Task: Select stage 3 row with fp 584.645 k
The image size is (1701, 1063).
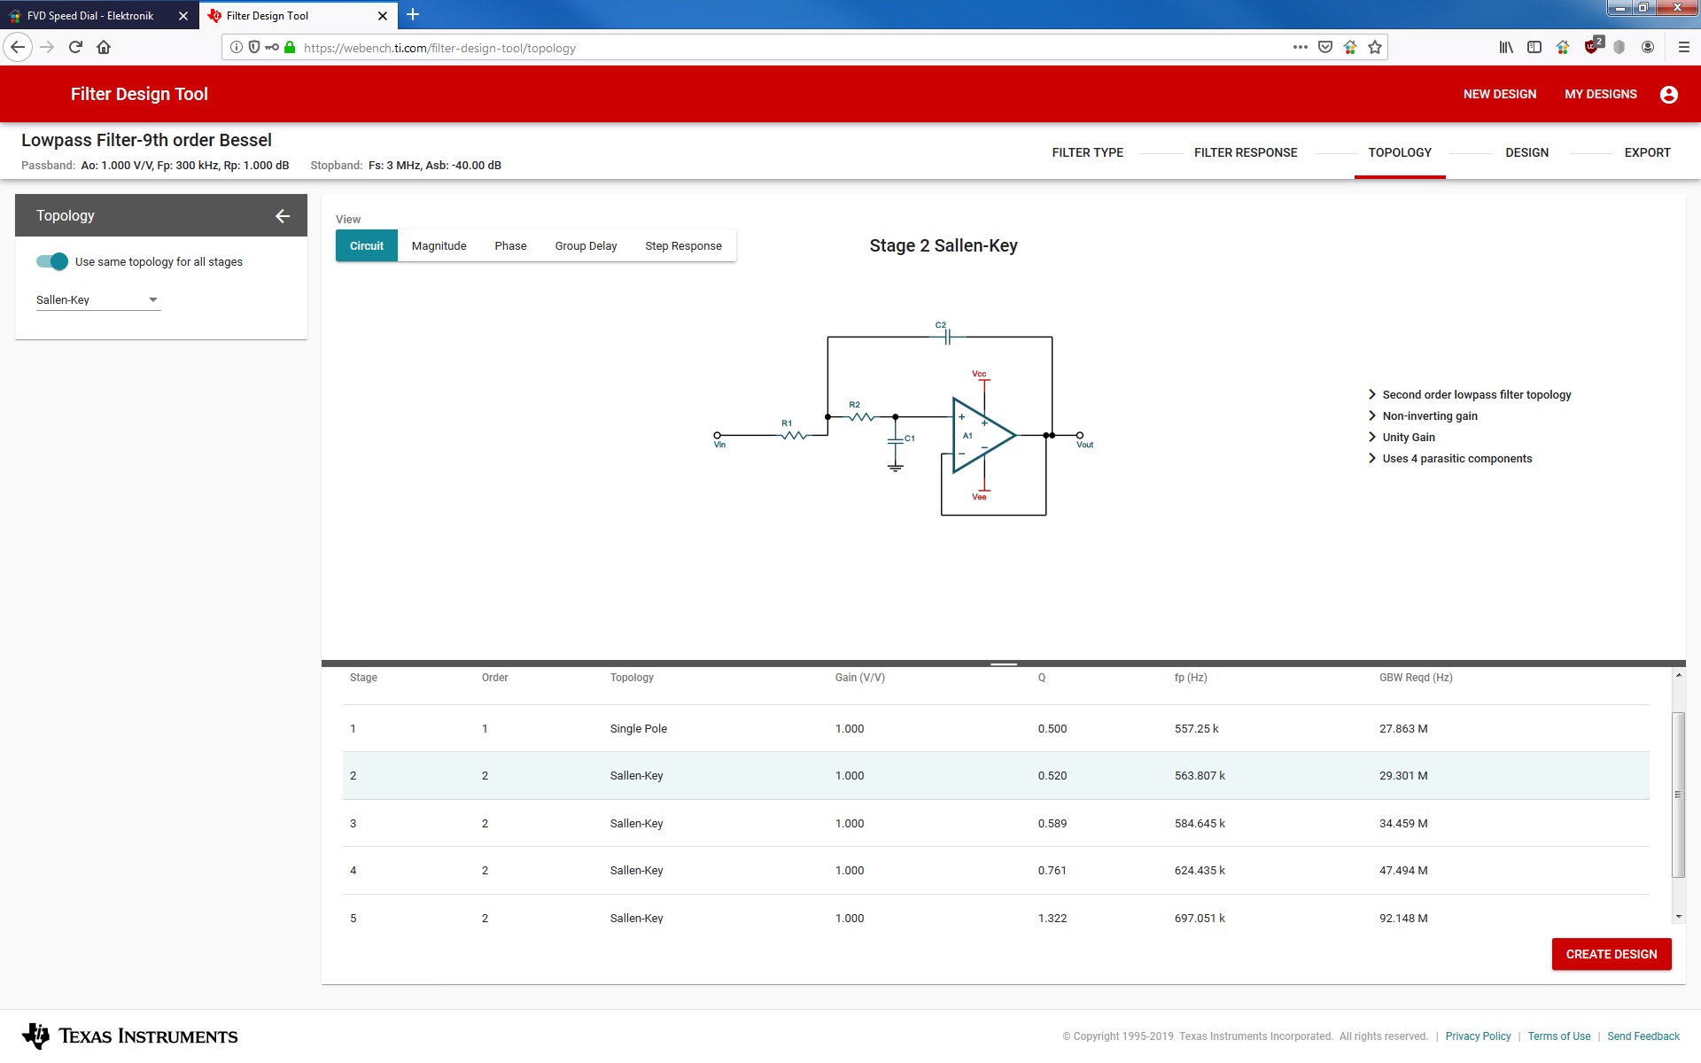Action: coord(996,824)
